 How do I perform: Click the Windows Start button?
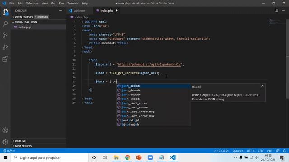point(5,157)
